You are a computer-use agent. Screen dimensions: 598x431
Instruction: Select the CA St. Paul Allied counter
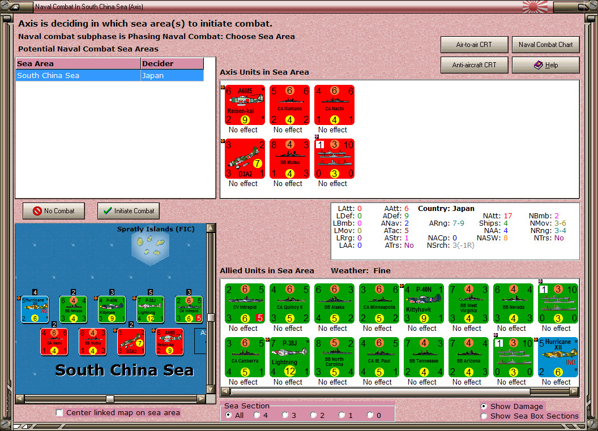tap(379, 357)
